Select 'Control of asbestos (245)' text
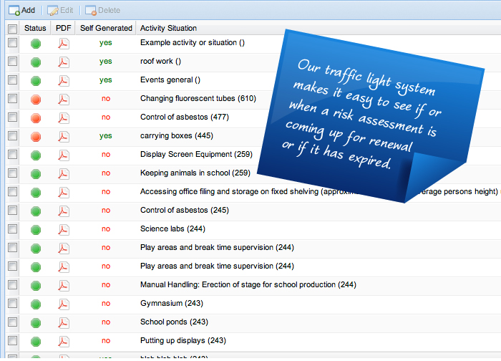Screen dimensions: 501x361 point(185,210)
